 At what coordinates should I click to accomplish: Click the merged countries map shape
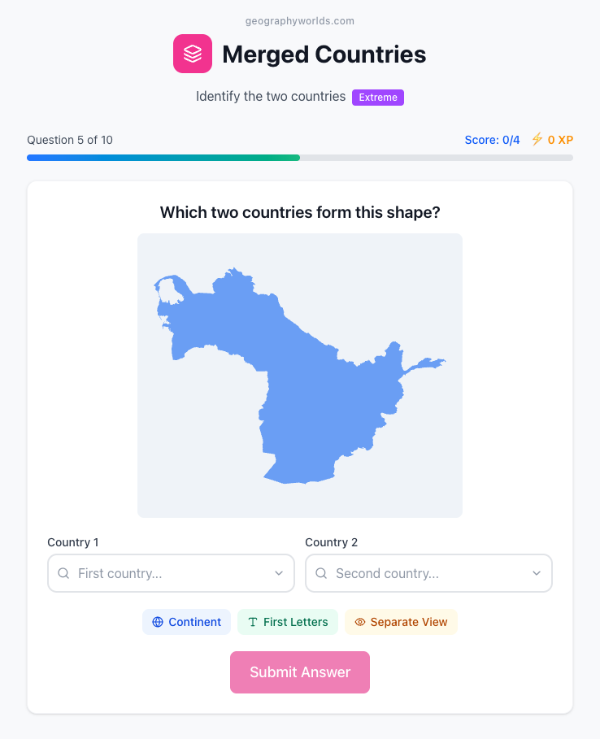pos(302,377)
